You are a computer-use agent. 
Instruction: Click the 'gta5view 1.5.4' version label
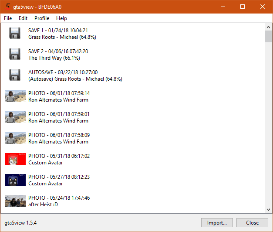20,223
